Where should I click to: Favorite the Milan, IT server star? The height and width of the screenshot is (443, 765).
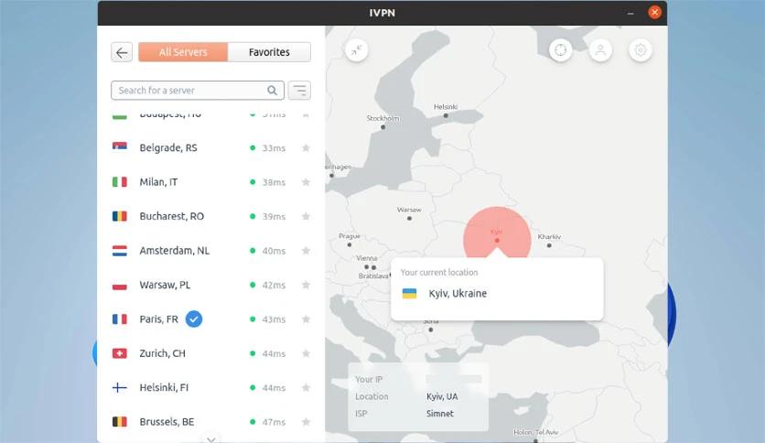click(x=306, y=182)
